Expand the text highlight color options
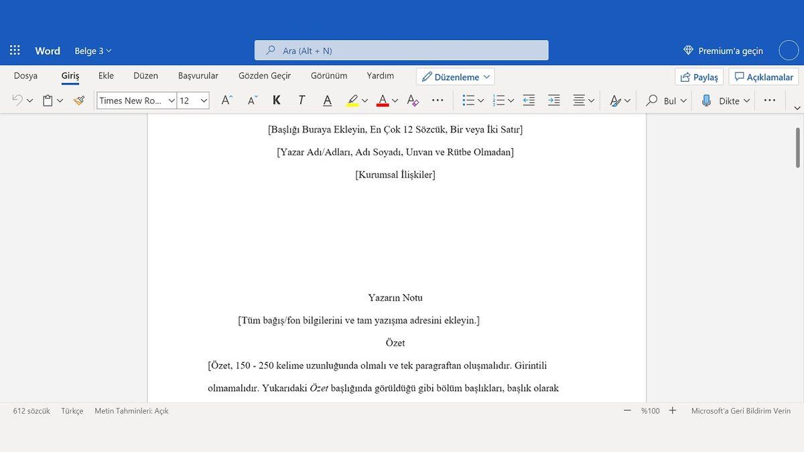804x452 pixels. tap(365, 100)
